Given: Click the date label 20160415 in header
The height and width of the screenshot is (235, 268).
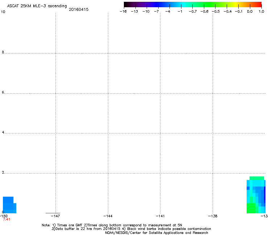Looking at the screenshot, I should pos(79,9).
